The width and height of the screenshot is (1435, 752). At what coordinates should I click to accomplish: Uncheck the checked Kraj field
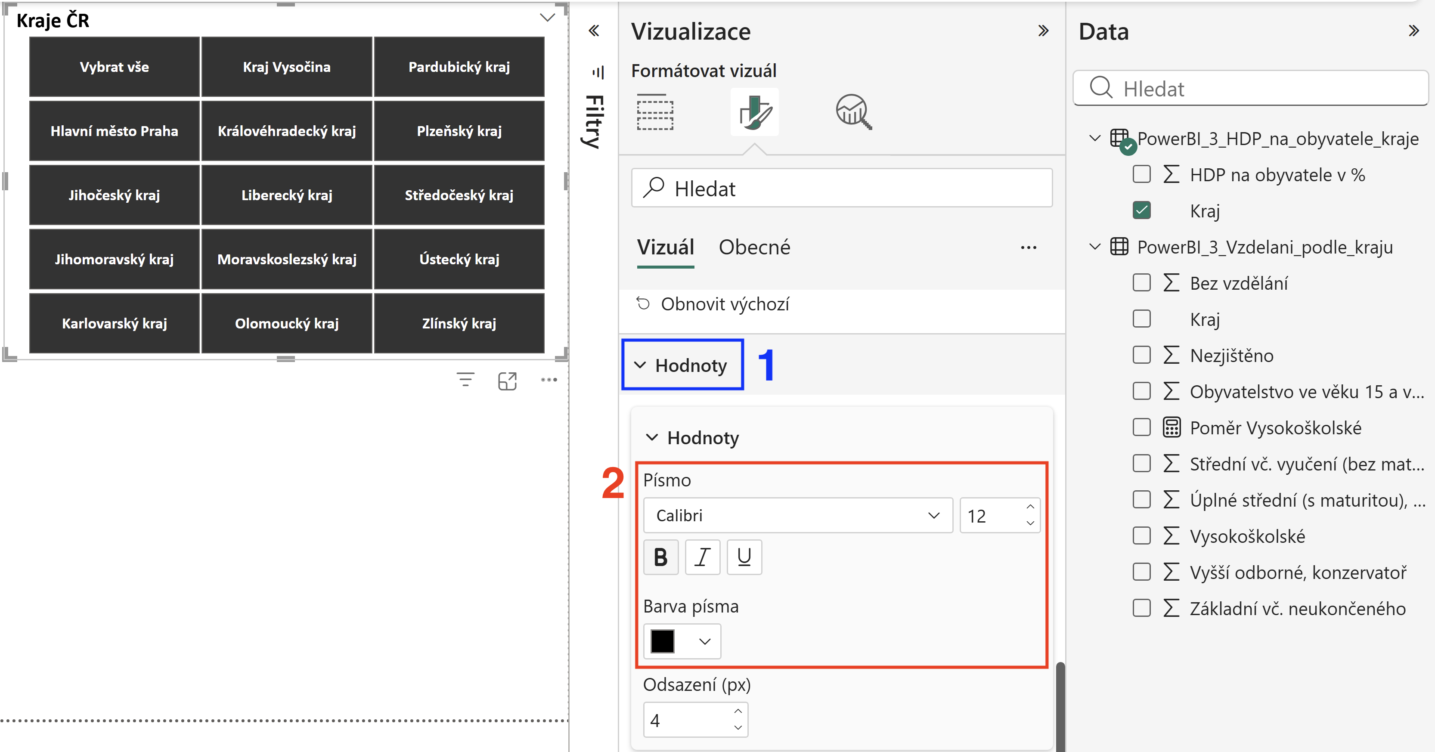(1142, 210)
